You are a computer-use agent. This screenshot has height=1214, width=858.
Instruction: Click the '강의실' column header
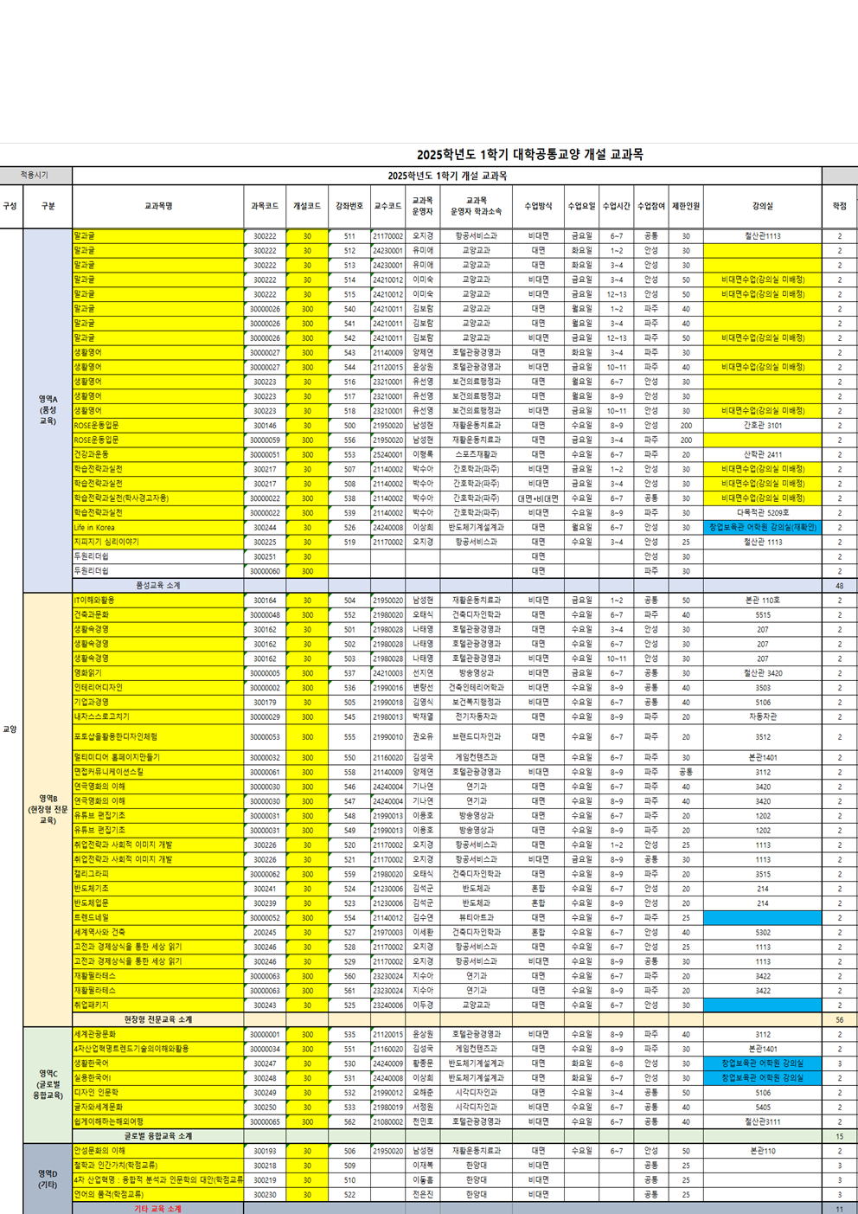762,206
